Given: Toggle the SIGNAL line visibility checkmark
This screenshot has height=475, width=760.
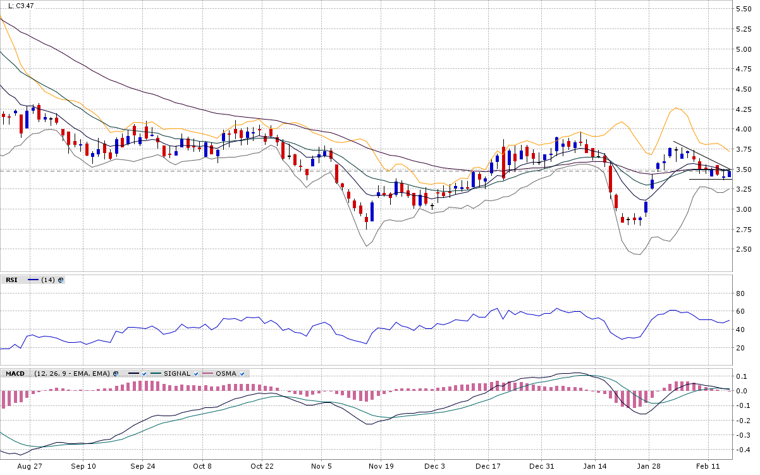Looking at the screenshot, I should [x=196, y=374].
